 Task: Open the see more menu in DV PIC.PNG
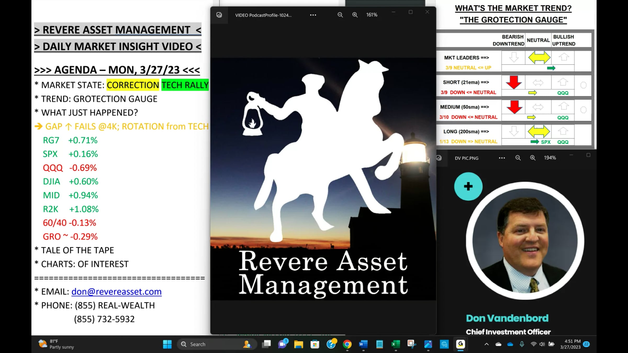502,158
